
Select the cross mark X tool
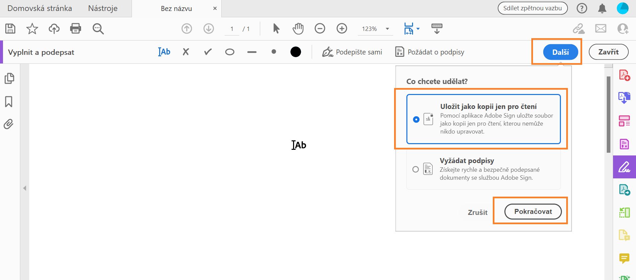point(186,52)
